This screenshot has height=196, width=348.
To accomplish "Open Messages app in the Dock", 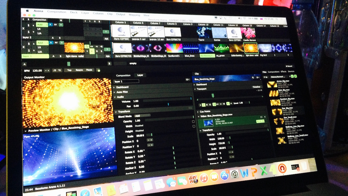I will (171, 182).
